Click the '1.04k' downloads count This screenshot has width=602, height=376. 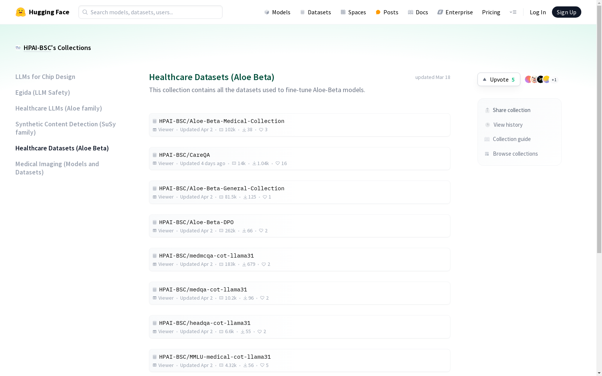pos(263,163)
